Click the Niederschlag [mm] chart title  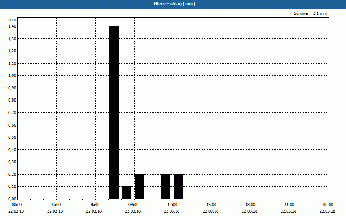tap(174, 4)
